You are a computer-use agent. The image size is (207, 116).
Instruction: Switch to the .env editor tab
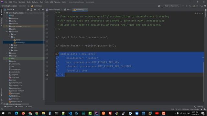[68, 10]
